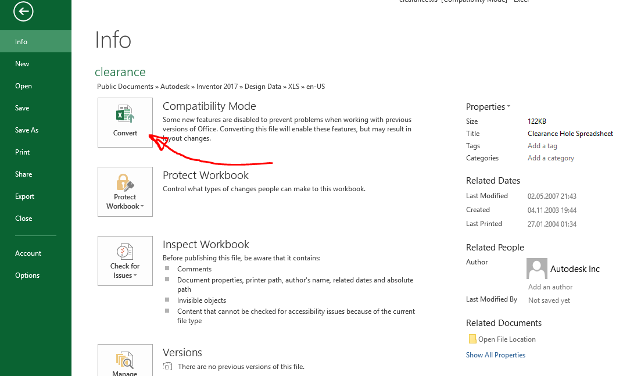Click Add an author under Related People
Image resolution: width=641 pixels, height=376 pixels.
click(x=550, y=287)
